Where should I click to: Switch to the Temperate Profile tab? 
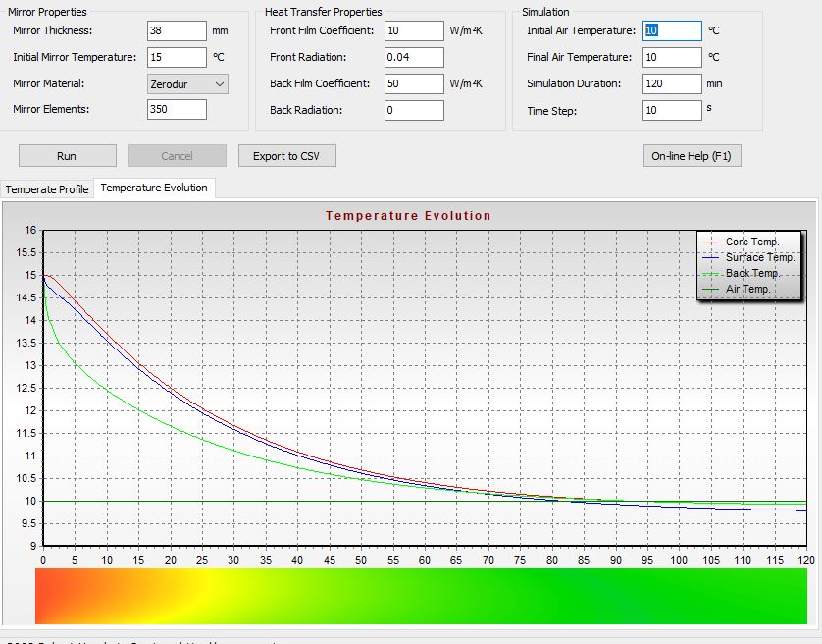click(x=47, y=189)
